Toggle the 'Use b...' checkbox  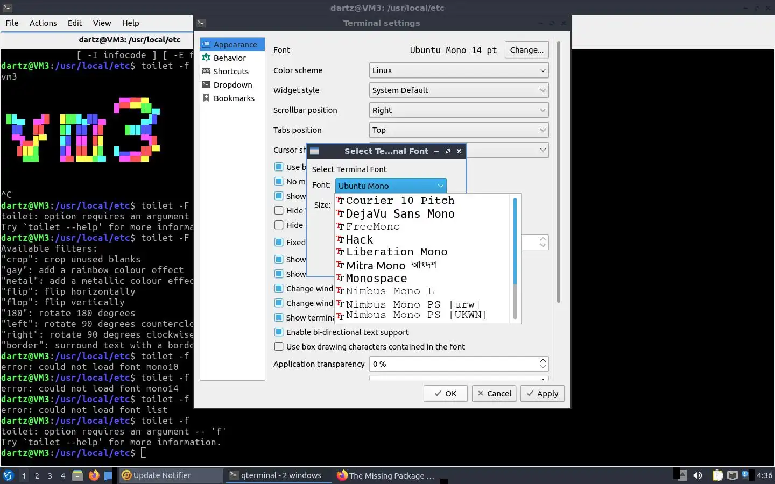[x=279, y=167]
